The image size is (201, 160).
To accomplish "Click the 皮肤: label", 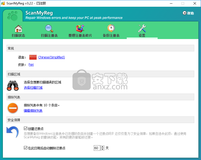I will [22, 65].
